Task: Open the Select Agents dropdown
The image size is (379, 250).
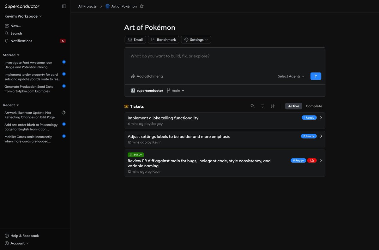Action: pos(290,76)
